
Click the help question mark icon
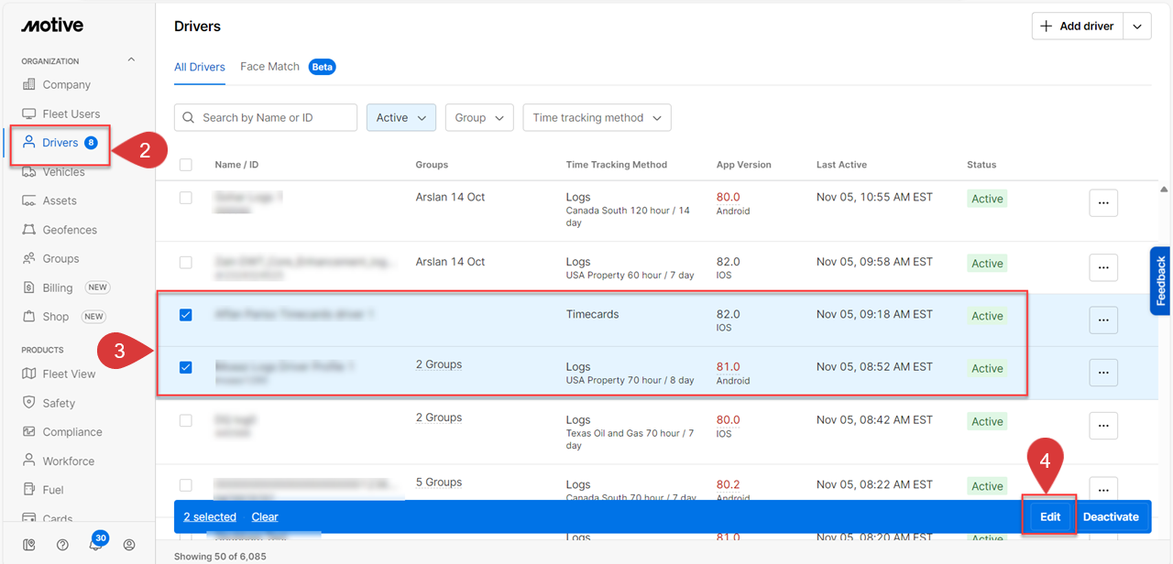point(62,545)
